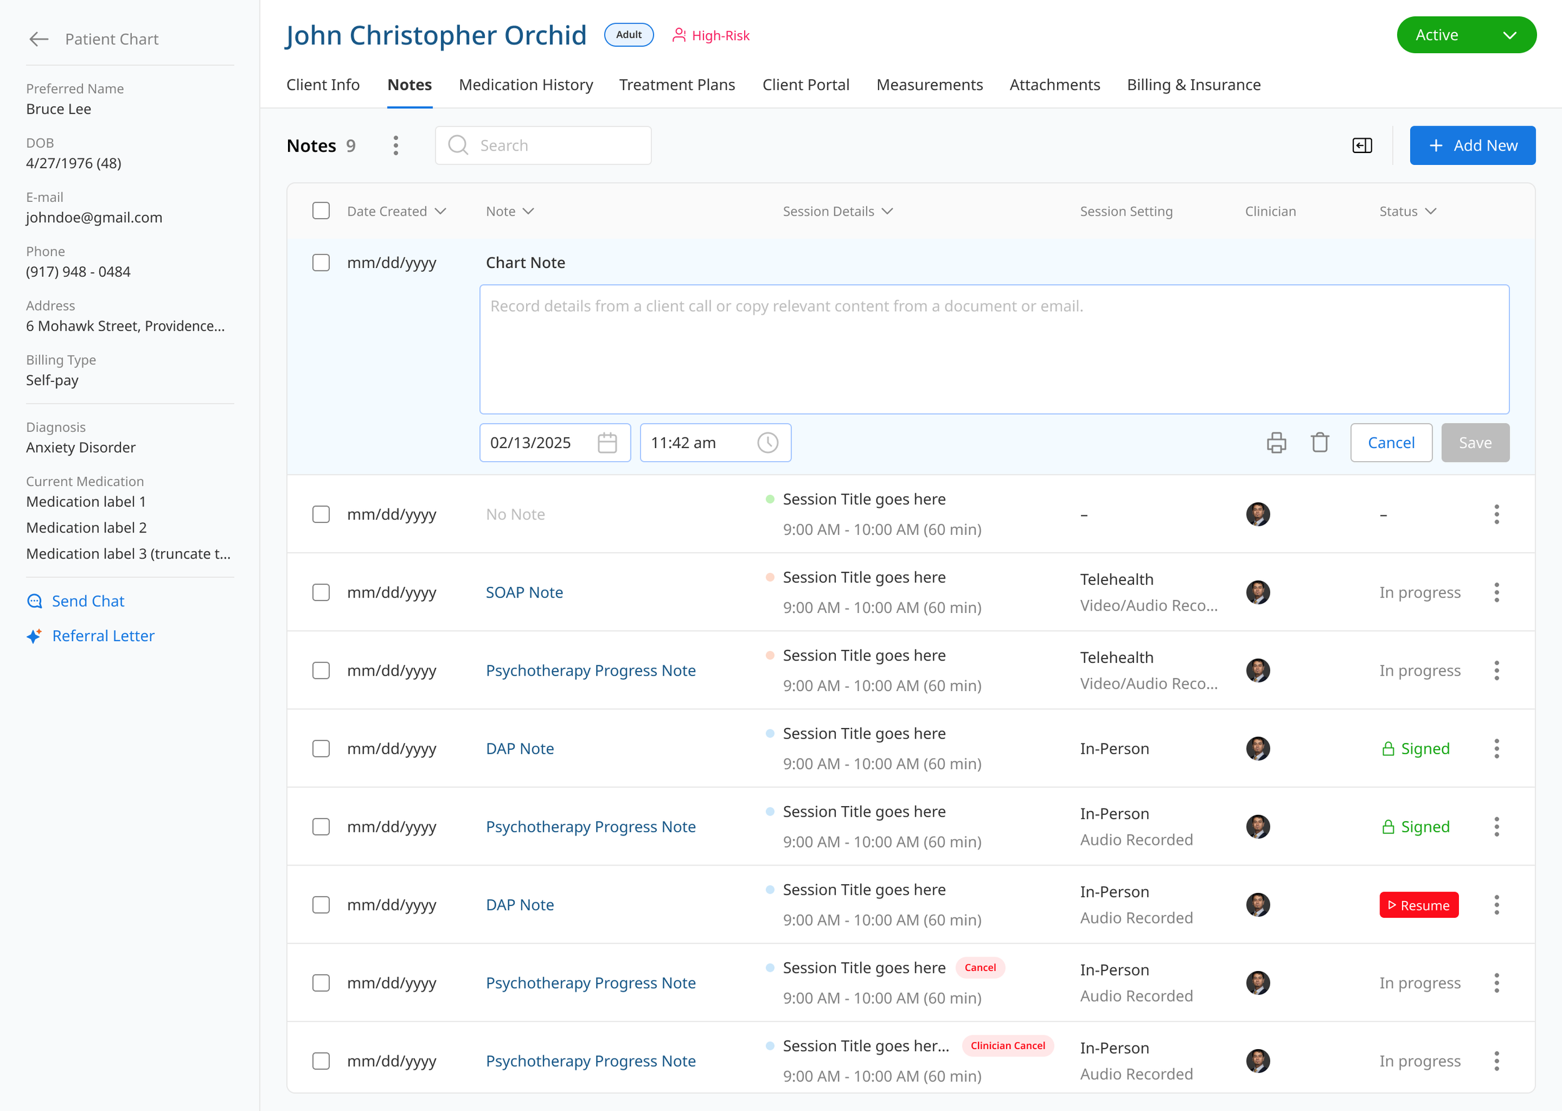Open the Status column filter dropdown
The width and height of the screenshot is (1562, 1111).
tap(1430, 211)
